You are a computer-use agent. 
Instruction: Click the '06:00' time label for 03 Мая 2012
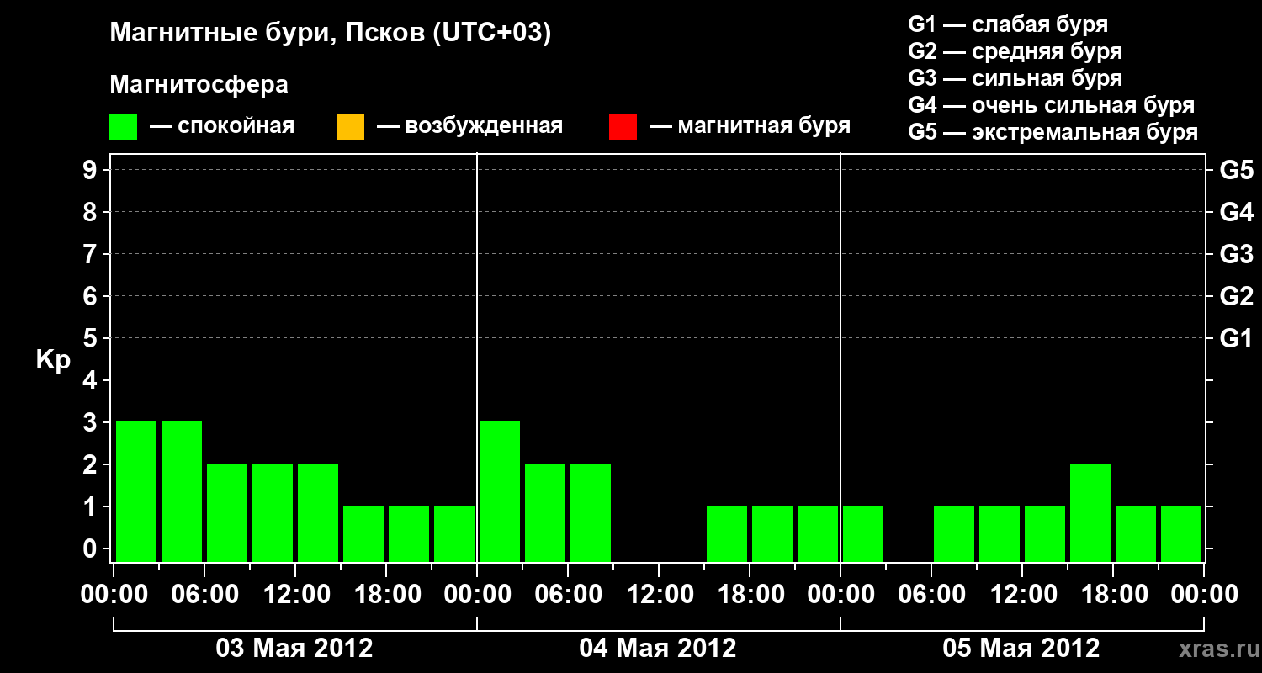(204, 595)
